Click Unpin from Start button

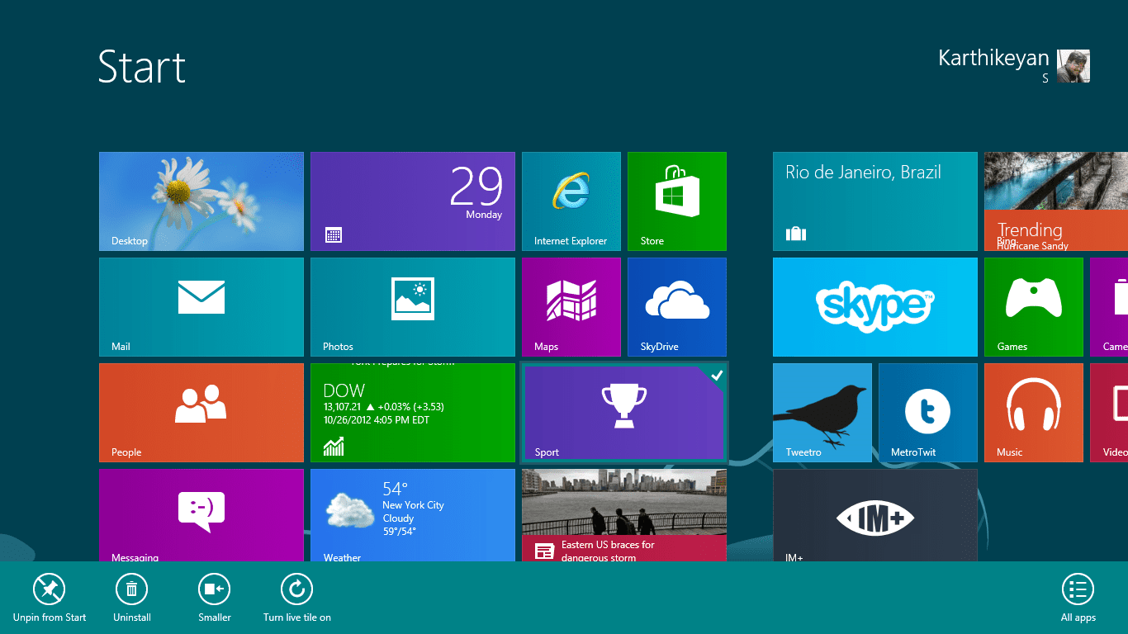point(50,599)
